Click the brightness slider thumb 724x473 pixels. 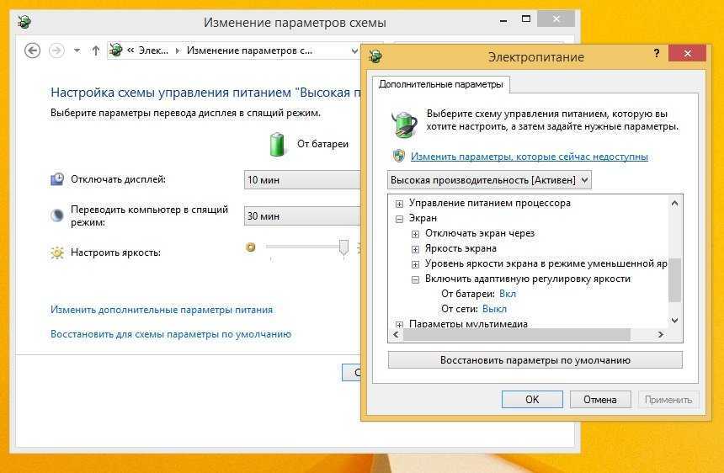343,247
